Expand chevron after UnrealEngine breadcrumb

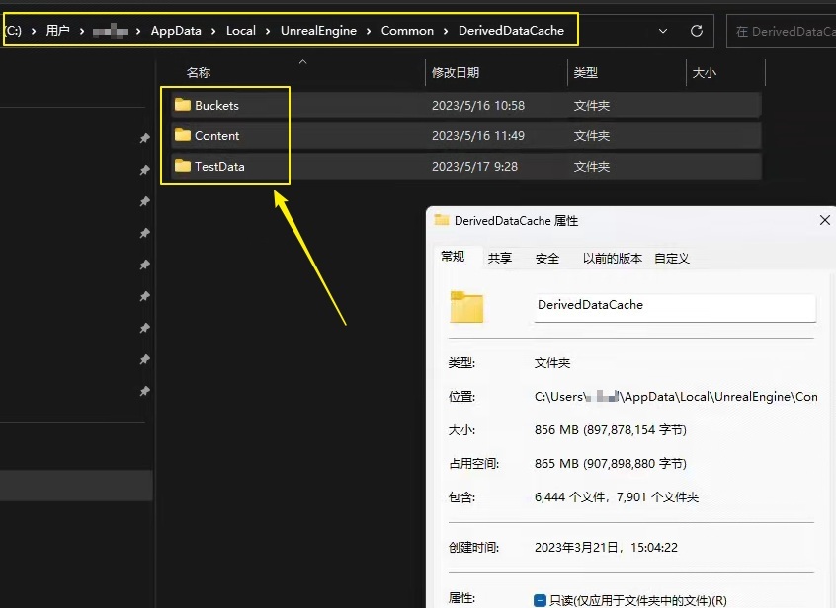tap(369, 31)
